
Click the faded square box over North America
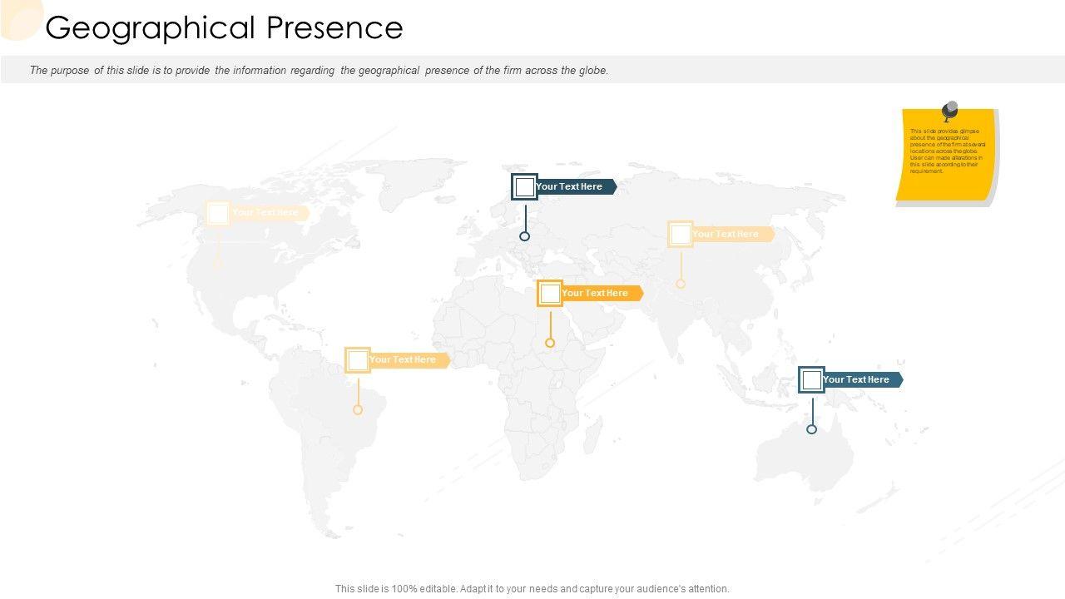[218, 213]
